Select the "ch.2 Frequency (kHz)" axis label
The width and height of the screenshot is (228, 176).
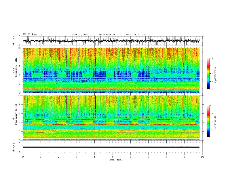tap(15, 114)
